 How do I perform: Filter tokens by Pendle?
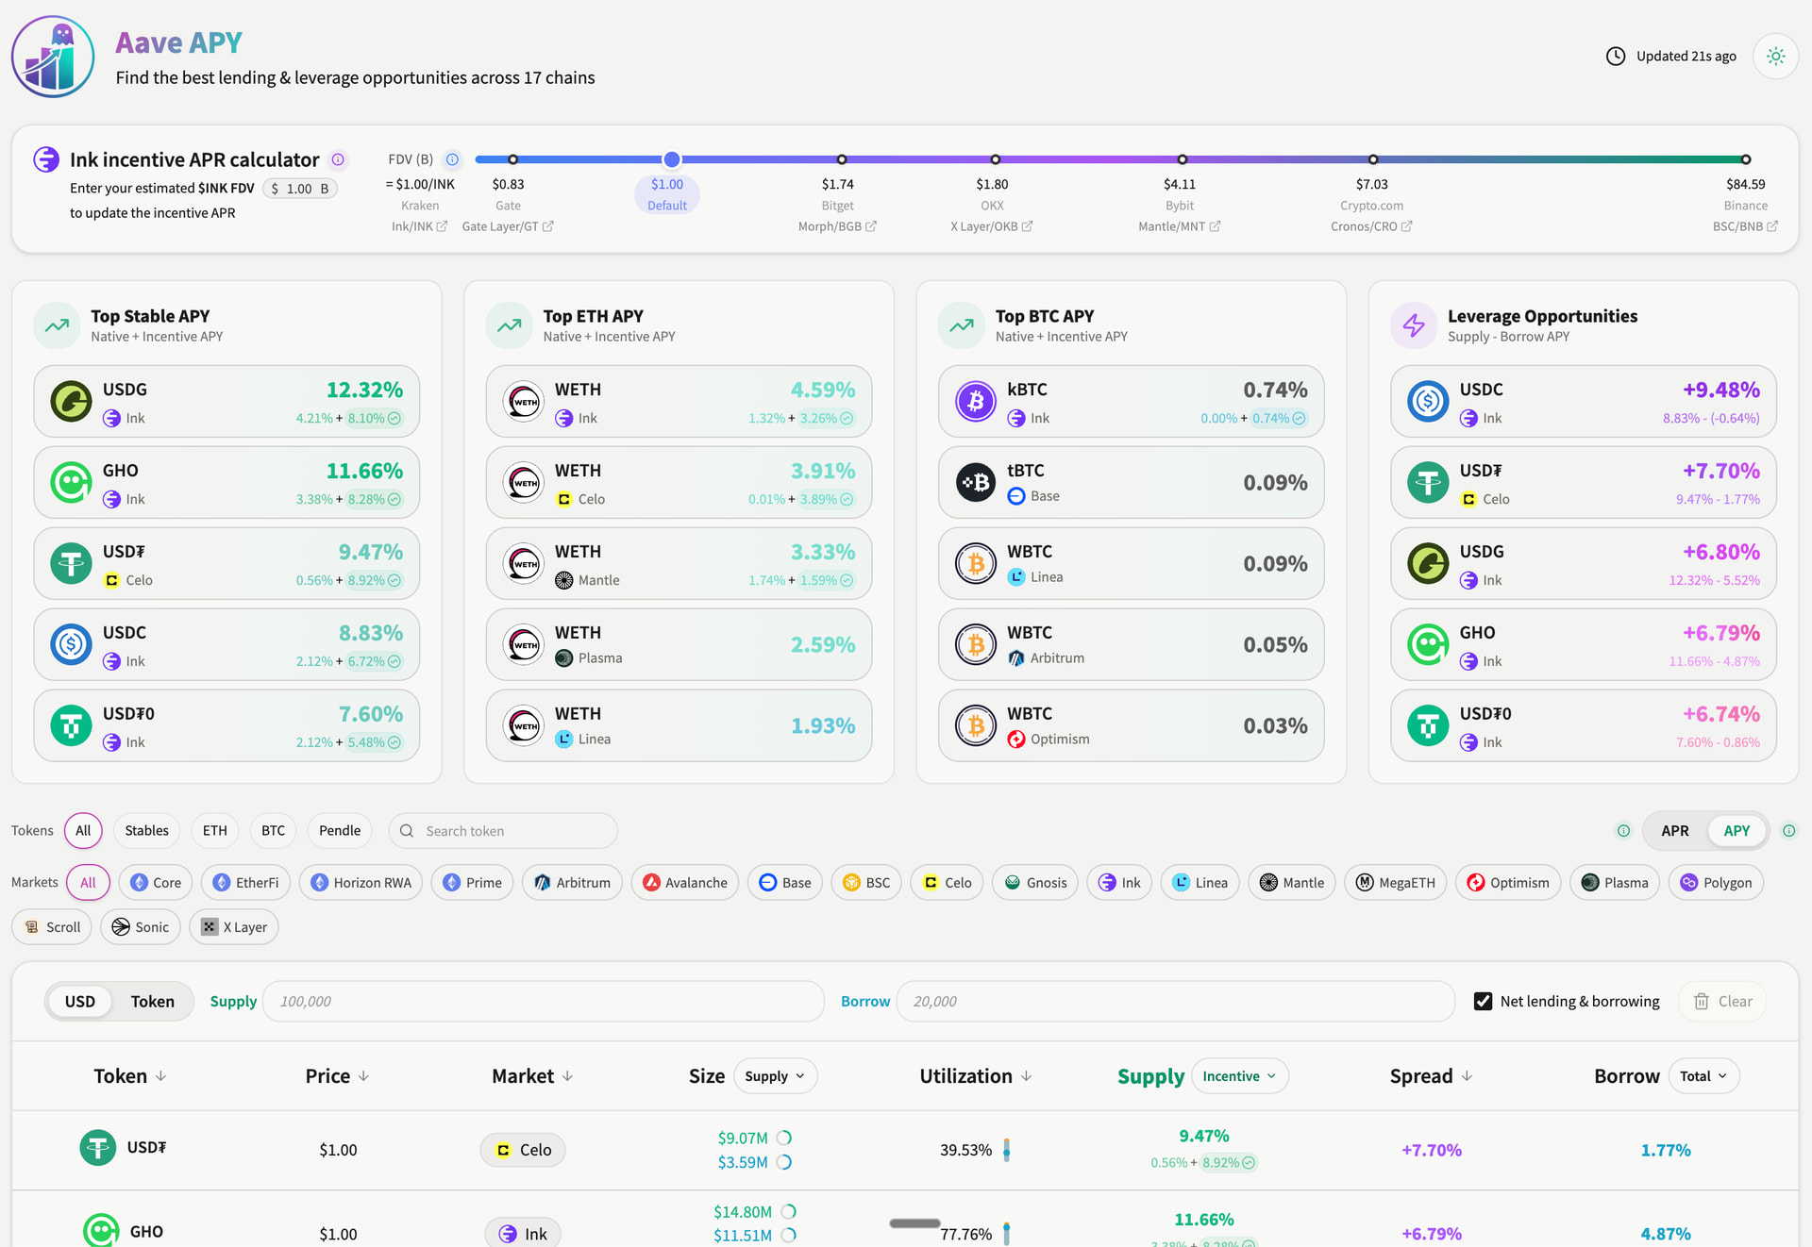[340, 831]
